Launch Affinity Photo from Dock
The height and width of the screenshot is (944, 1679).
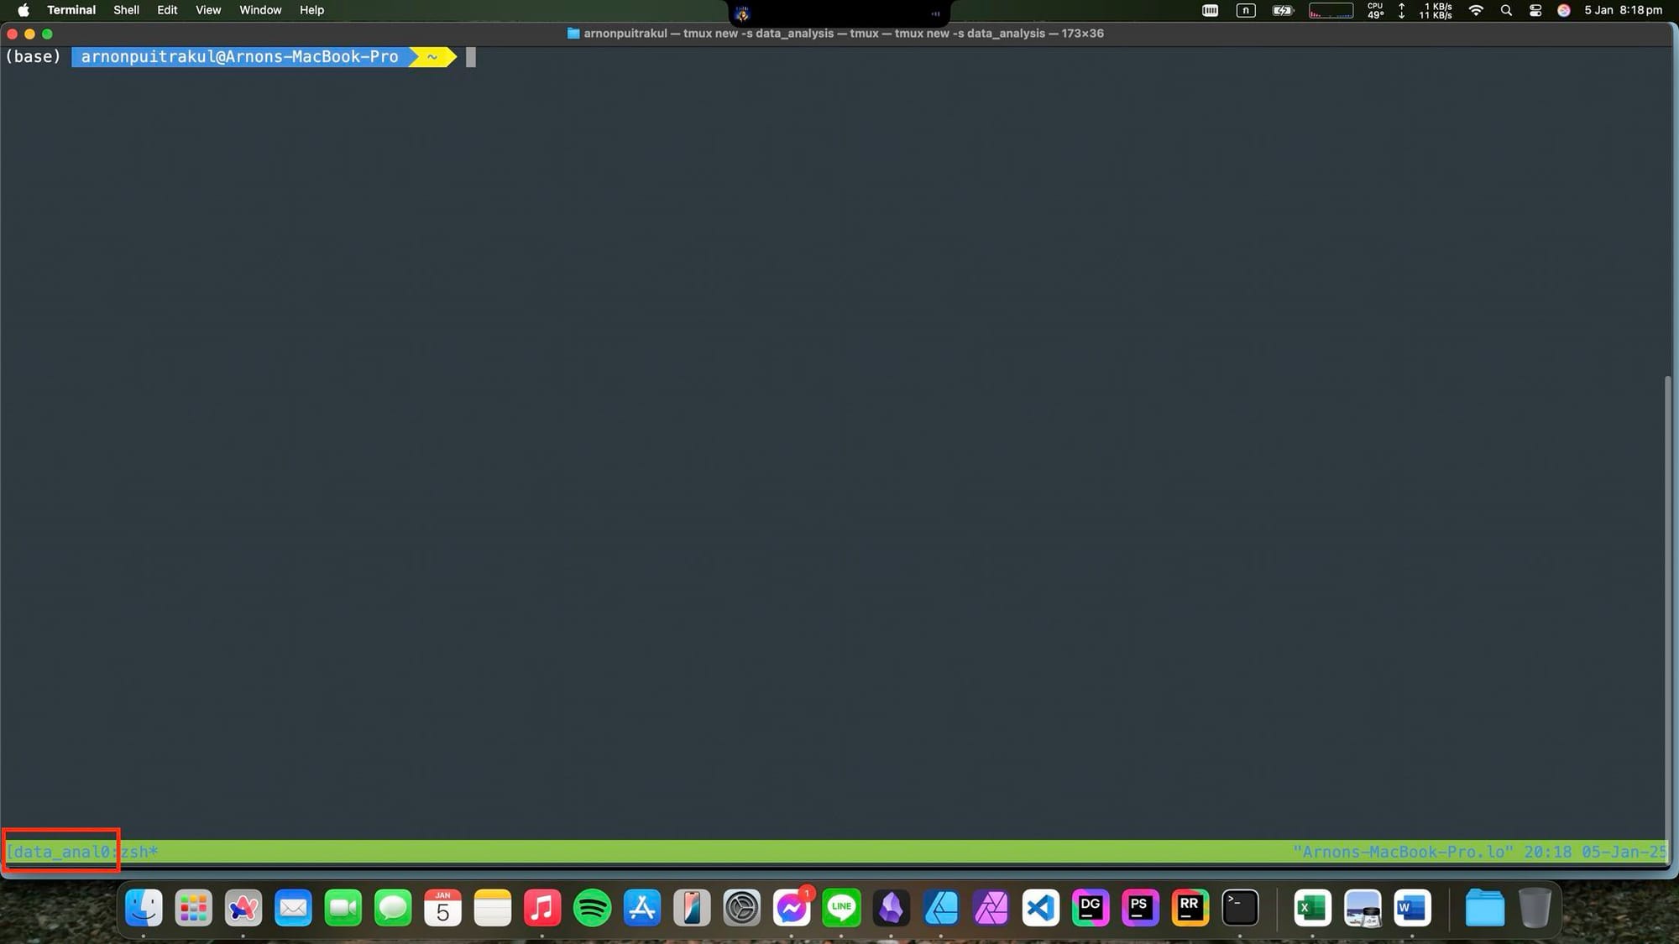[x=988, y=910]
